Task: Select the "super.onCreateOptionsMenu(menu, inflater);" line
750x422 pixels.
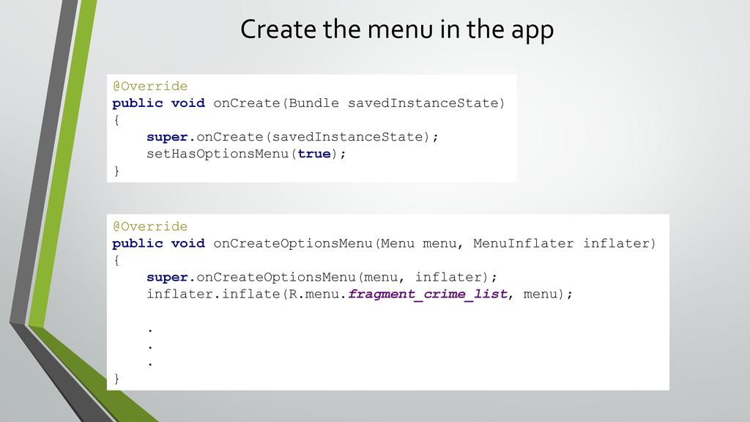Action: (x=322, y=277)
